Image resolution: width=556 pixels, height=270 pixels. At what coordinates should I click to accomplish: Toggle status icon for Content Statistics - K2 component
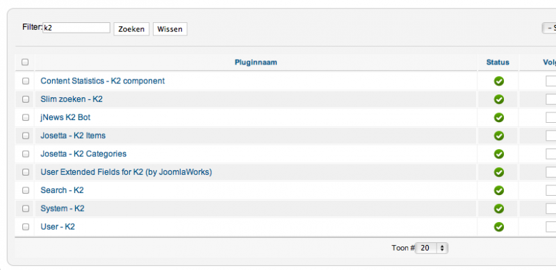click(499, 81)
